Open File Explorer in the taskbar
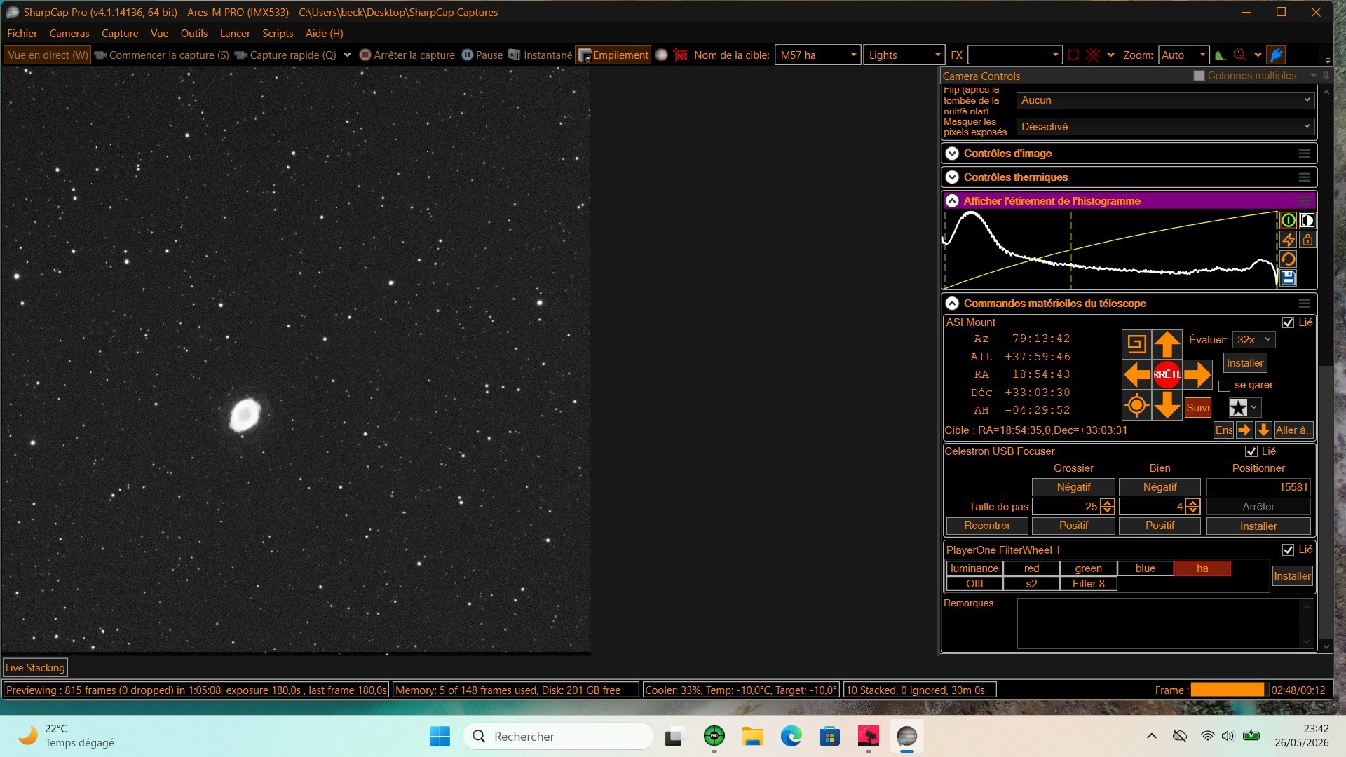 pyautogui.click(x=753, y=737)
